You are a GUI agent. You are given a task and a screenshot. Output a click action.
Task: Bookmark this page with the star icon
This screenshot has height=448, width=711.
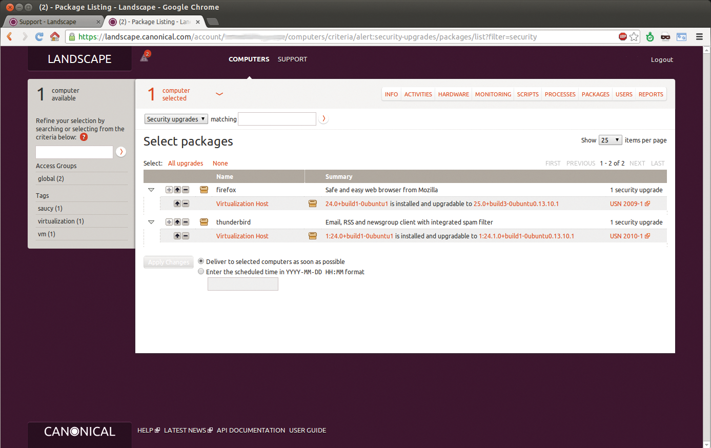pyautogui.click(x=634, y=36)
